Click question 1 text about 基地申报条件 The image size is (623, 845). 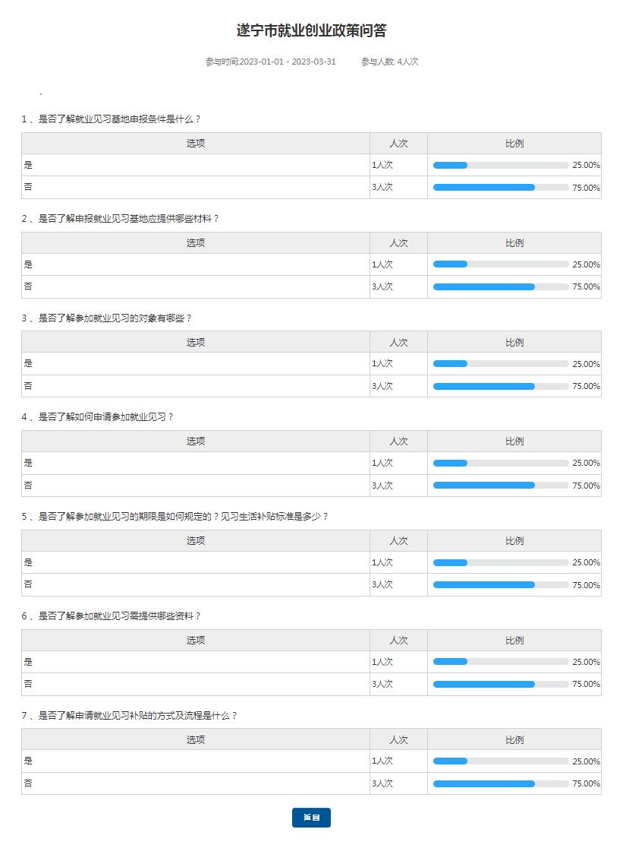pos(112,119)
